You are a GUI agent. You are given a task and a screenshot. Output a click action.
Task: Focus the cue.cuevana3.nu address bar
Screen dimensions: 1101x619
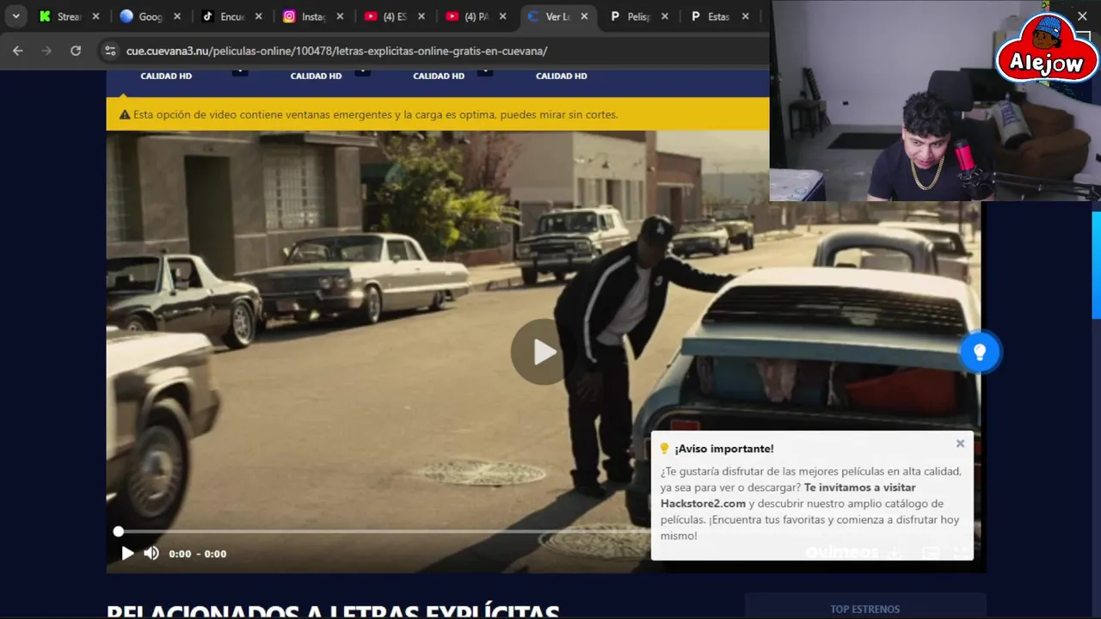coord(336,51)
